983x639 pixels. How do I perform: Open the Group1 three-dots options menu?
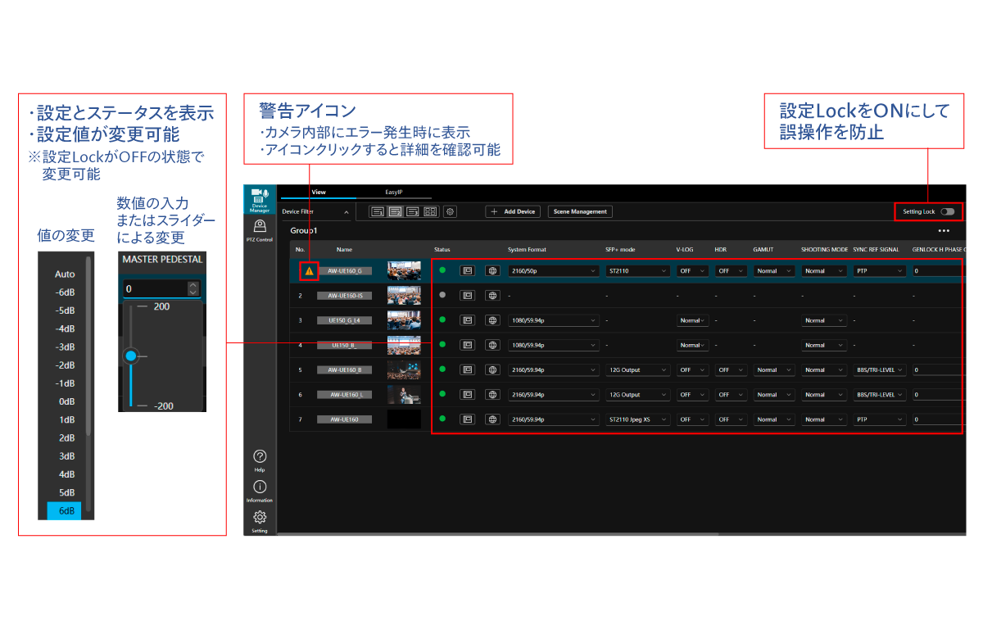tap(944, 231)
